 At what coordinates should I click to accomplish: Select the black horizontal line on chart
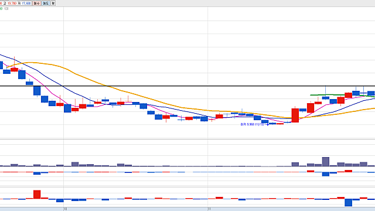(187, 86)
